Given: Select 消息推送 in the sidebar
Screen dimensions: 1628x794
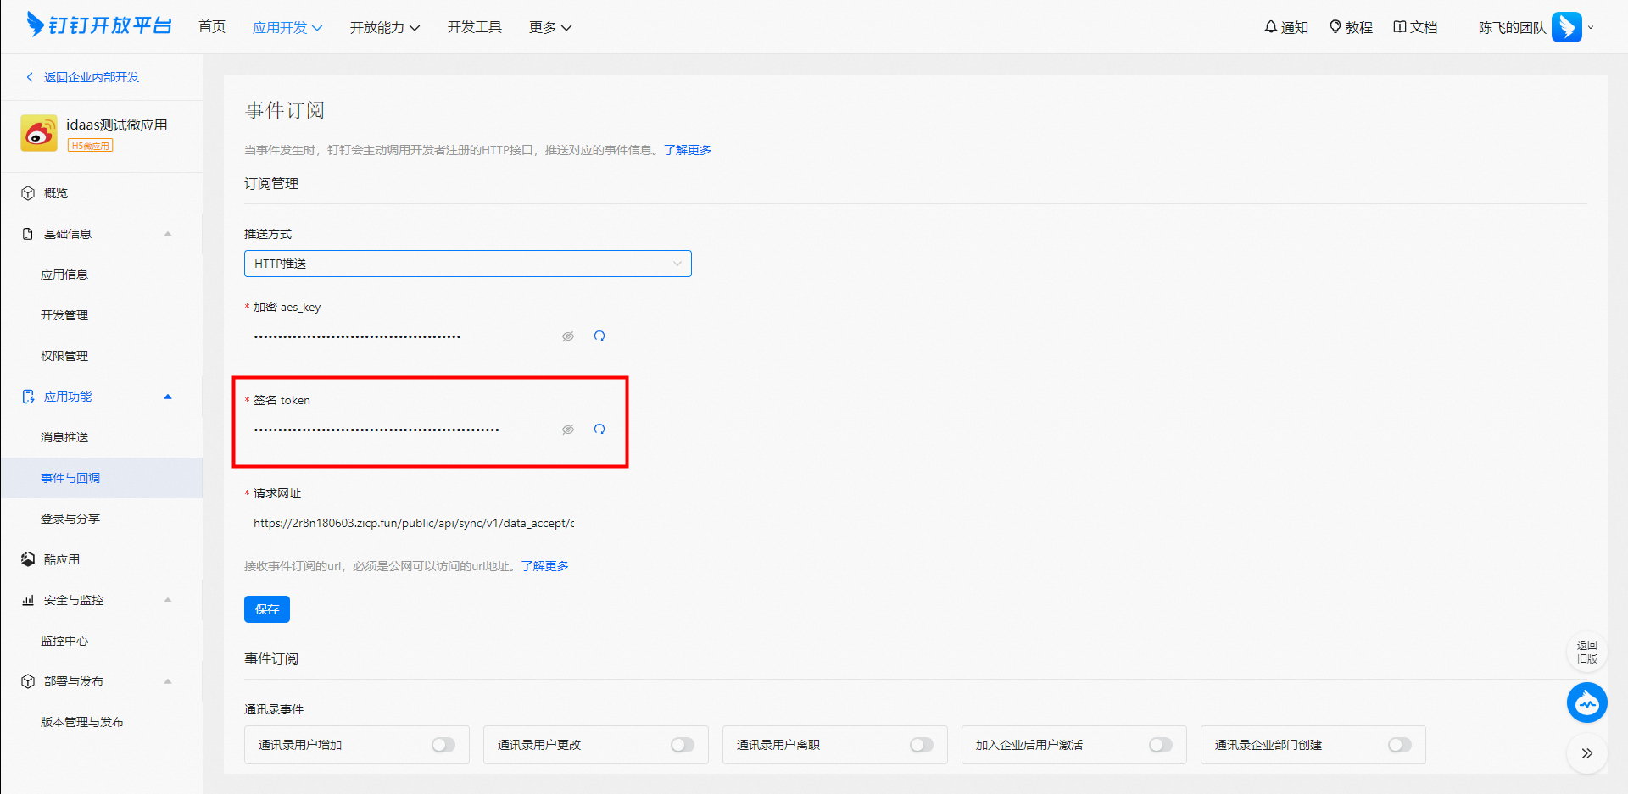Looking at the screenshot, I should coord(64,437).
